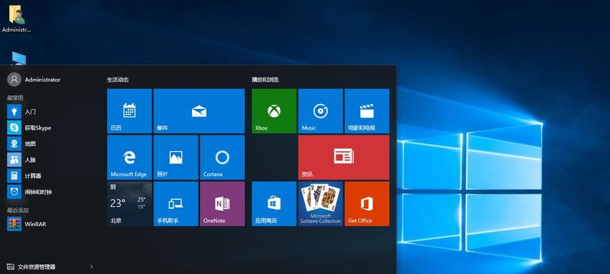The height and width of the screenshot is (274, 610).
Task: Open the Music tile
Action: click(320, 111)
